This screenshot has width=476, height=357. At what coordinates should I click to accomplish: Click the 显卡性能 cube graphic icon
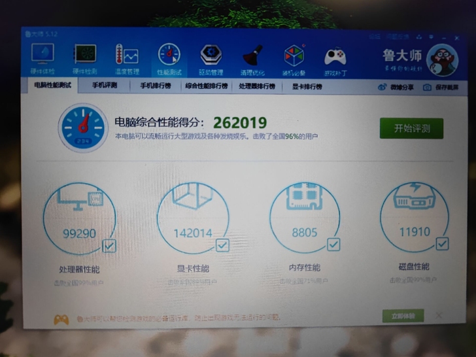click(x=193, y=195)
